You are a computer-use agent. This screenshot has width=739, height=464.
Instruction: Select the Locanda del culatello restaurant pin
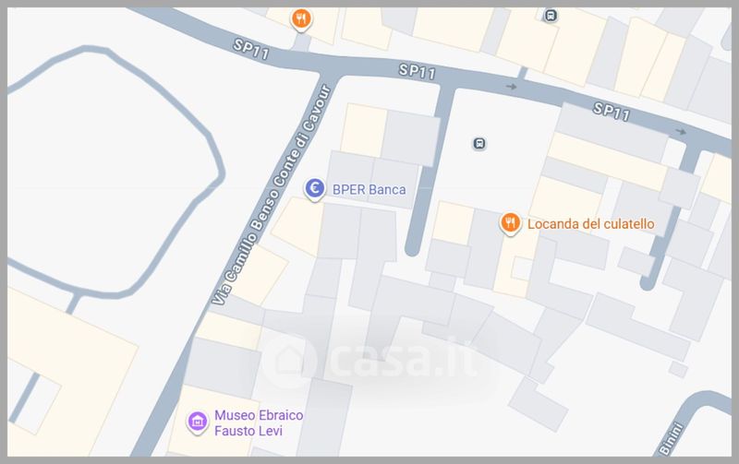pyautogui.click(x=510, y=223)
